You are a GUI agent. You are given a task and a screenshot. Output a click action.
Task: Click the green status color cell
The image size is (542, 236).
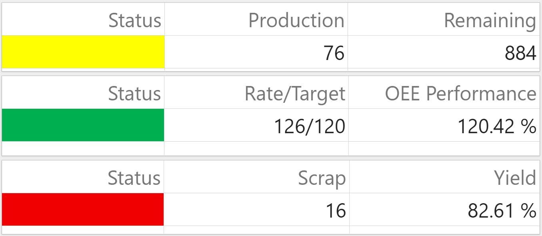83,125
